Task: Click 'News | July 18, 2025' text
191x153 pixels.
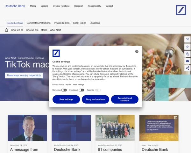Action: click(150, 145)
